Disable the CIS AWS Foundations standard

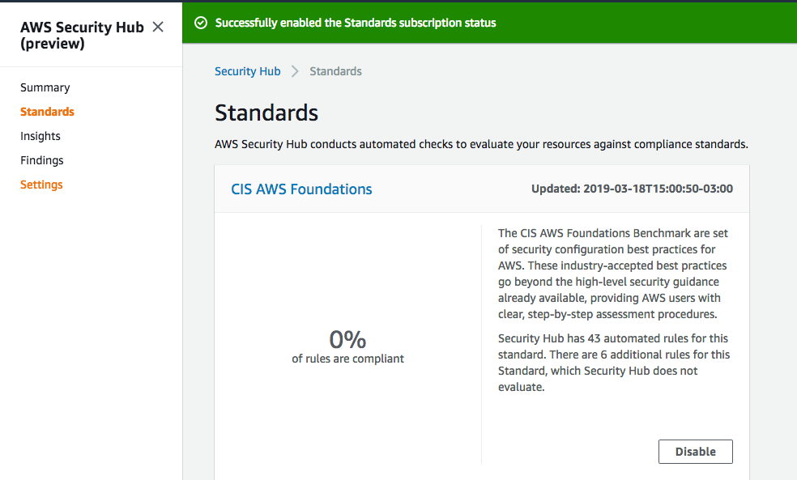click(695, 452)
